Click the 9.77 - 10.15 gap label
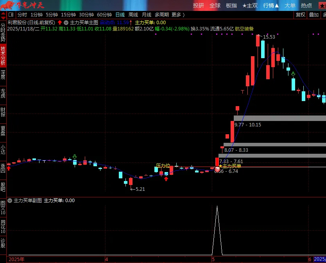 248,125
